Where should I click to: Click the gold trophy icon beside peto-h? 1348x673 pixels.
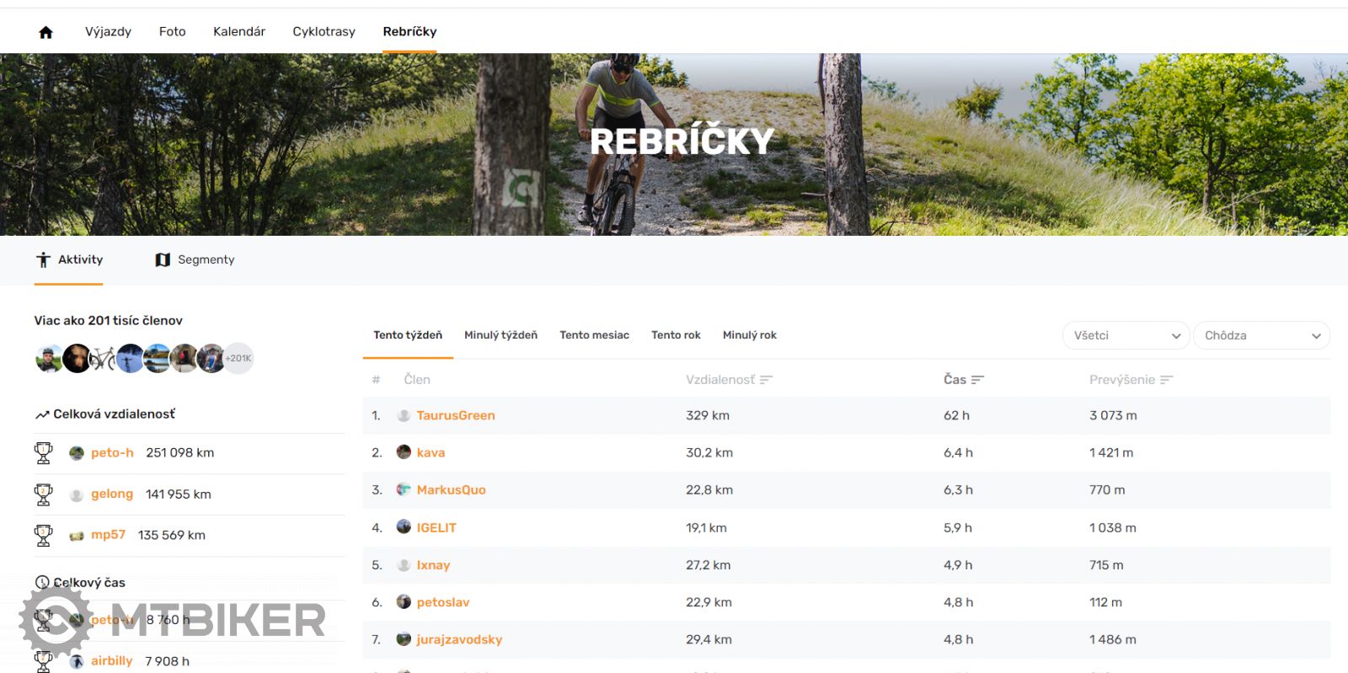(x=43, y=453)
